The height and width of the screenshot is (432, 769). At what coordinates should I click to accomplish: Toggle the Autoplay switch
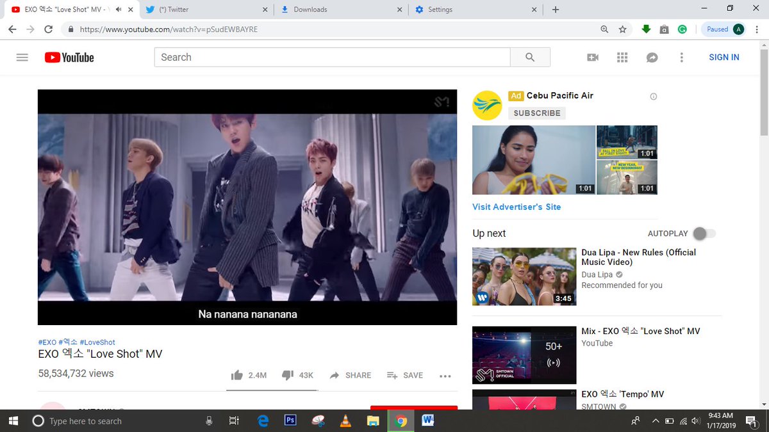[704, 234]
